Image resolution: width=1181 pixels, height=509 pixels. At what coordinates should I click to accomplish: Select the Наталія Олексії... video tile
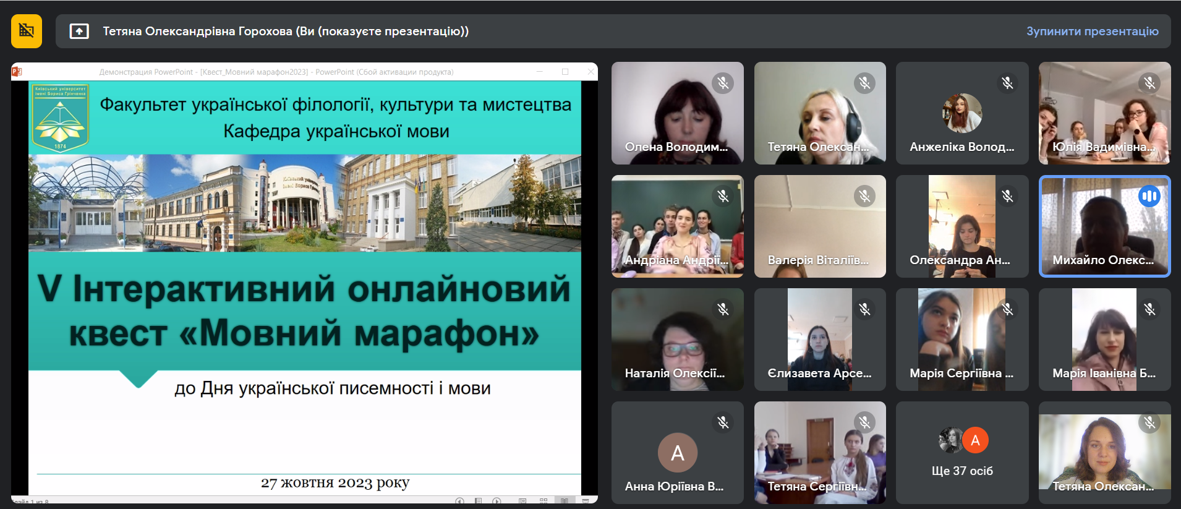pos(677,340)
